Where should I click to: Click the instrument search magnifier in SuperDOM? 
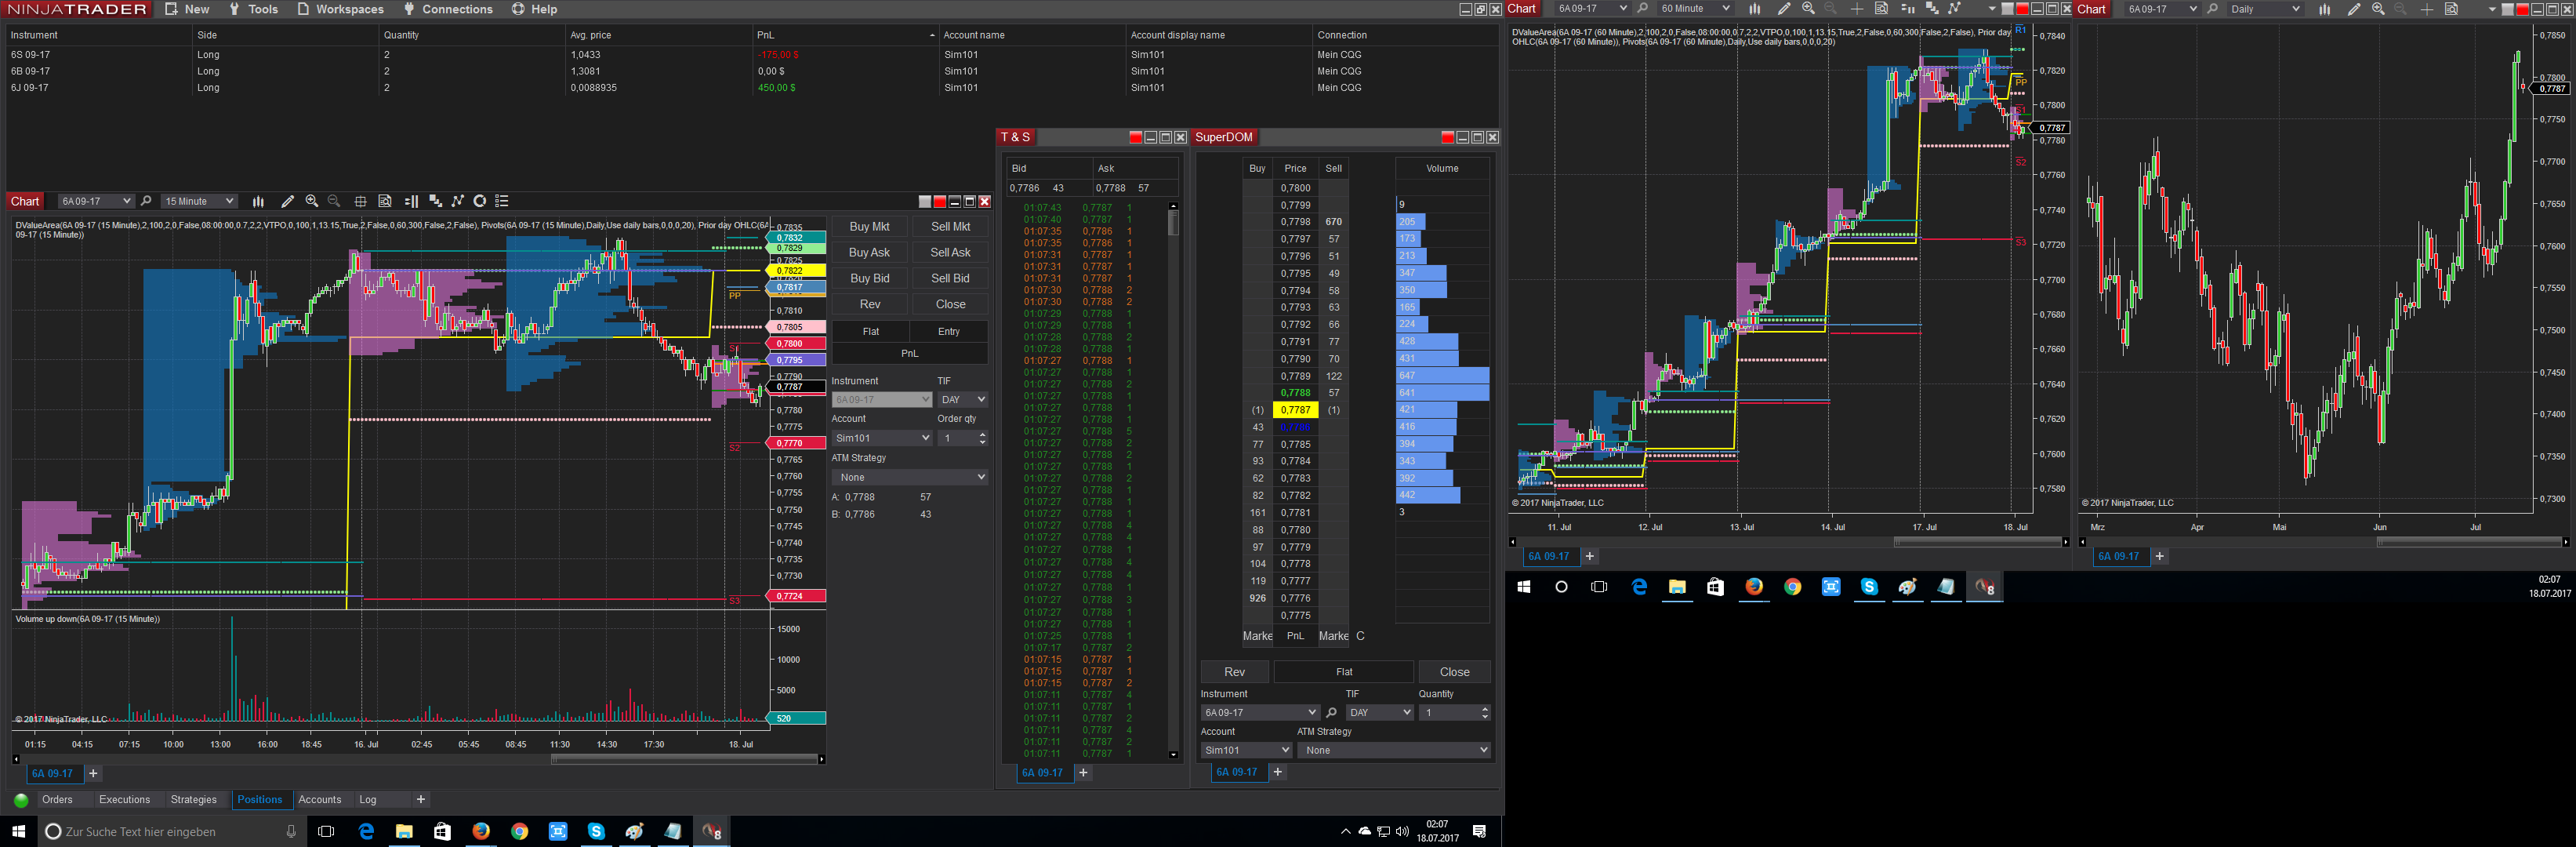click(1331, 713)
